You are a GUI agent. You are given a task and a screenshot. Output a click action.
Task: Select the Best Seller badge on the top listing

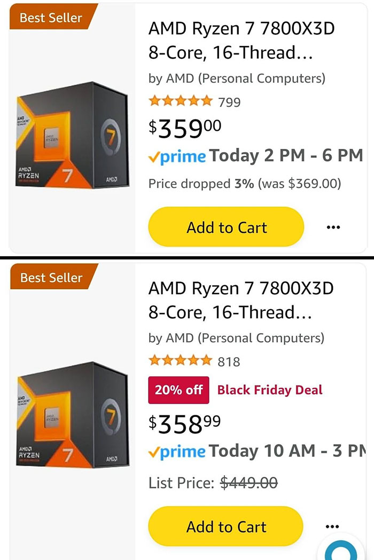pos(50,17)
